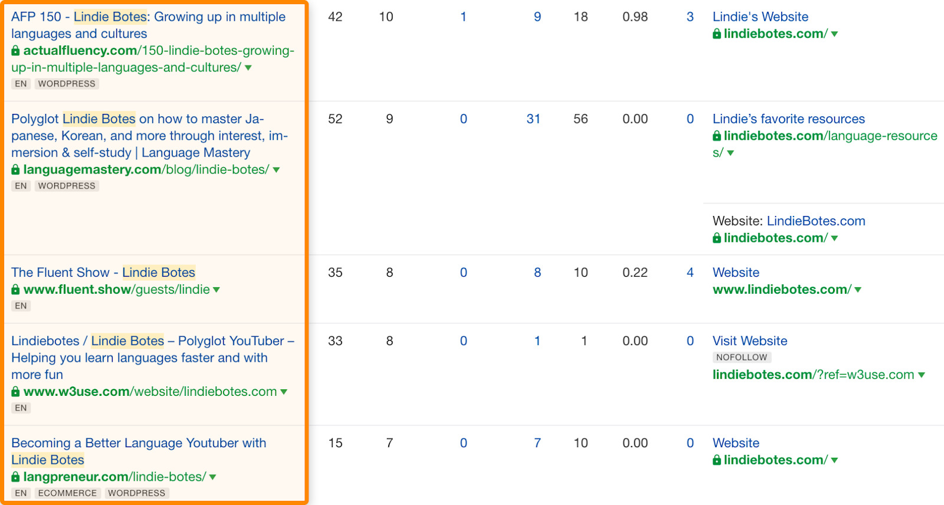Click lock icon beside langpreneur.com URL

pyautogui.click(x=15, y=477)
